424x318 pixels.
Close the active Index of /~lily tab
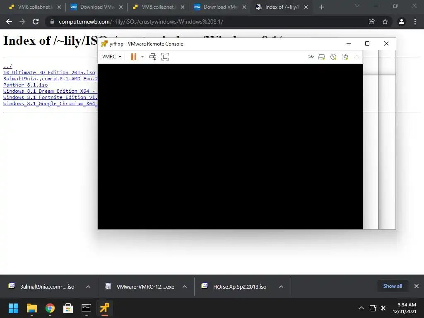(x=306, y=7)
